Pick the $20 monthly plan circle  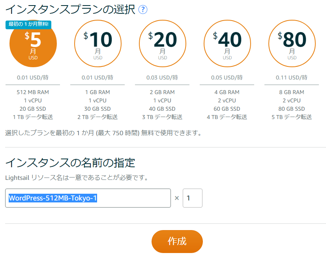(x=163, y=43)
